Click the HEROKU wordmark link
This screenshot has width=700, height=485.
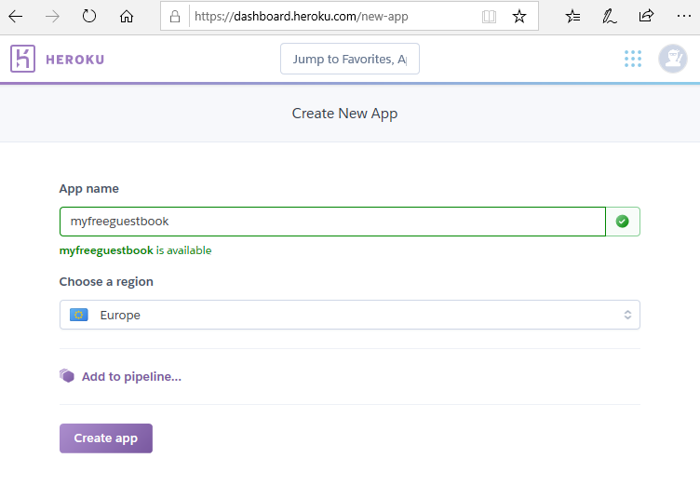pos(74,60)
